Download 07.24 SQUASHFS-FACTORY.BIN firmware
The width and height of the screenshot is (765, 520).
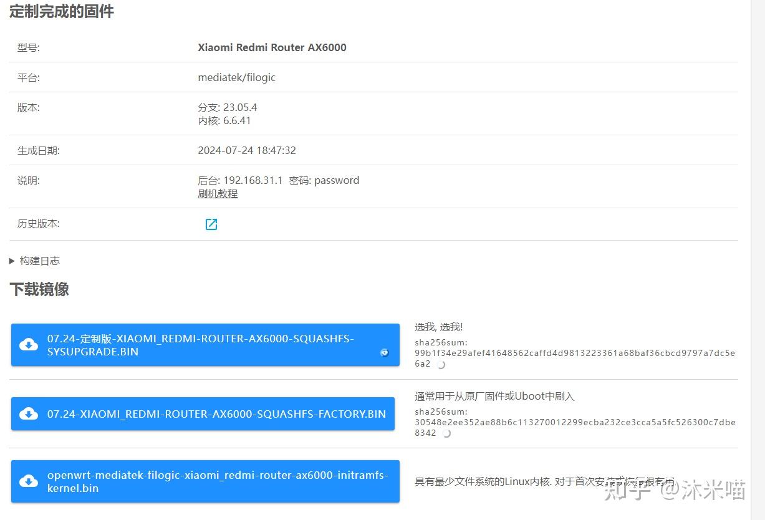pyautogui.click(x=203, y=413)
